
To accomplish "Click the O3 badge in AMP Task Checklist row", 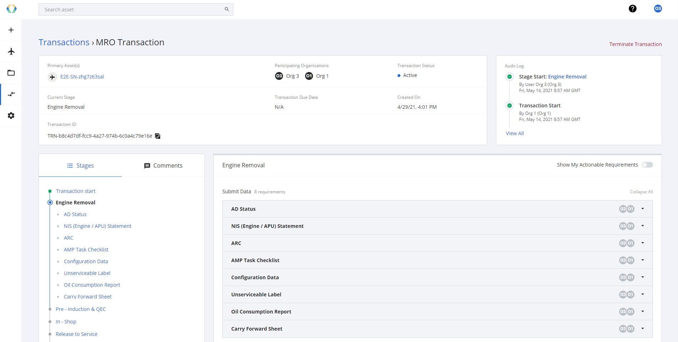I will (x=623, y=260).
